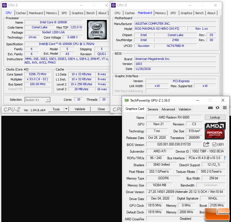Click GPU-Z Lookup button
The height and width of the screenshot is (222, 231).
point(215,117)
